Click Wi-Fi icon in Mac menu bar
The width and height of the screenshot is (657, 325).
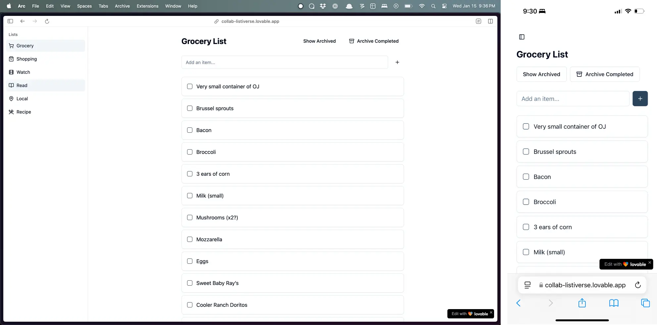click(422, 6)
